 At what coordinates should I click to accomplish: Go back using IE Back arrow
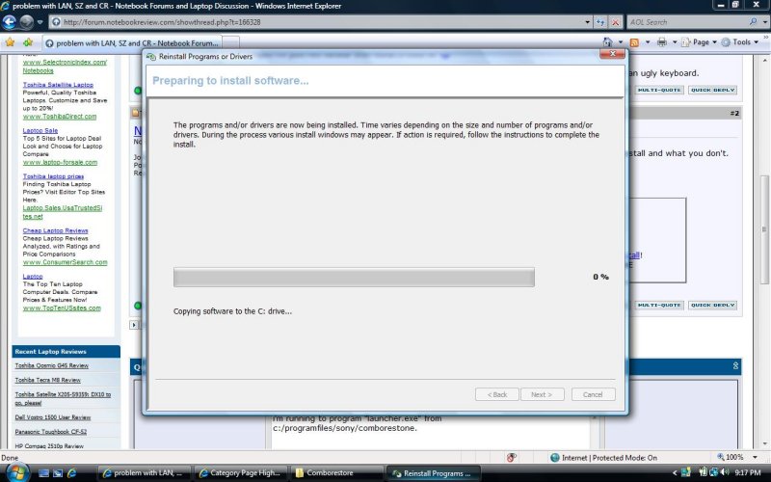click(10, 22)
